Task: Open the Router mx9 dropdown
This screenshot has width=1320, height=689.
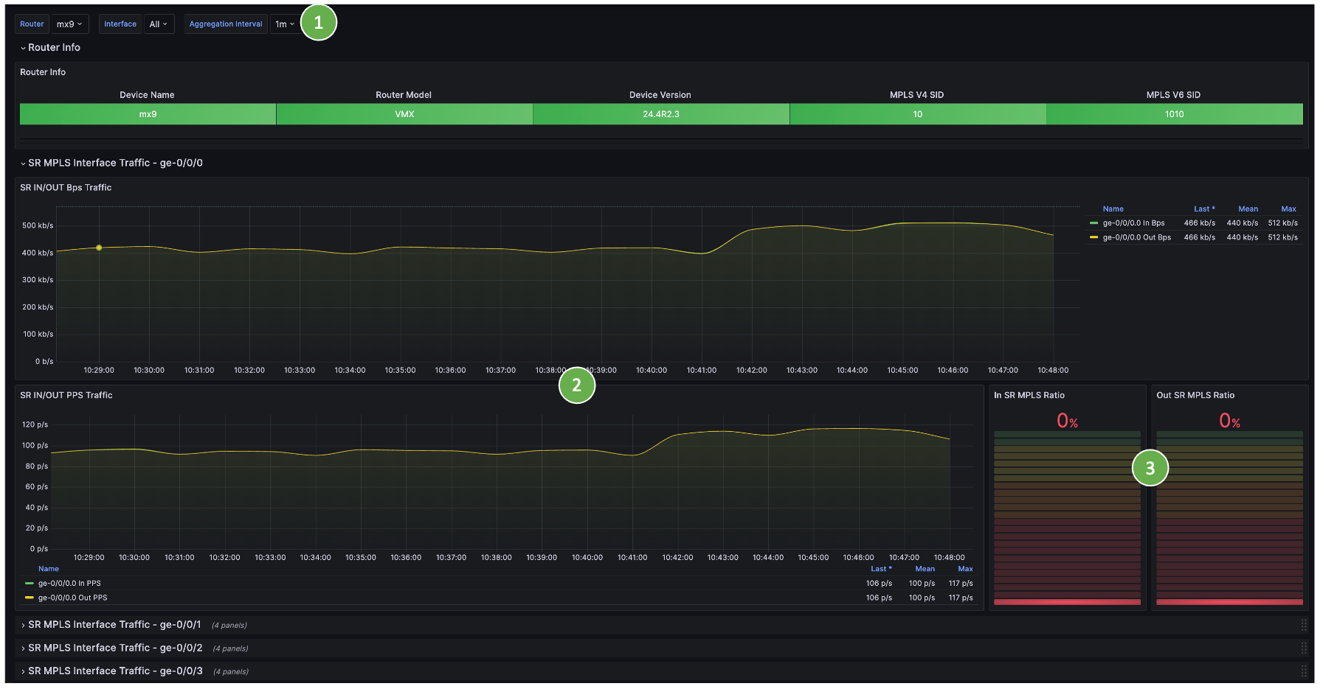Action: pyautogui.click(x=69, y=24)
